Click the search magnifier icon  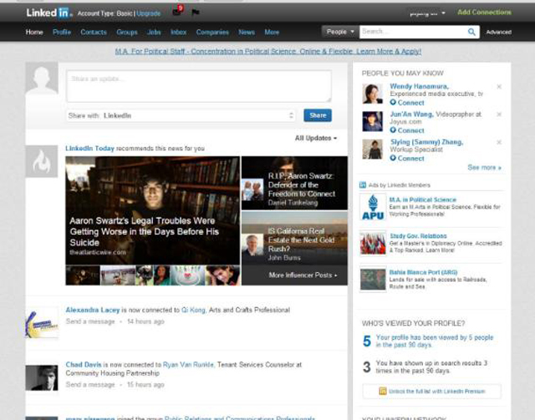click(471, 32)
